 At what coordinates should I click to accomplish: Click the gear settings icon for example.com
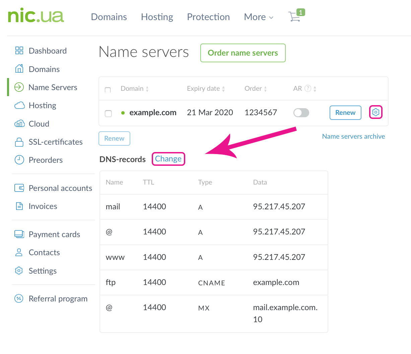tap(375, 112)
